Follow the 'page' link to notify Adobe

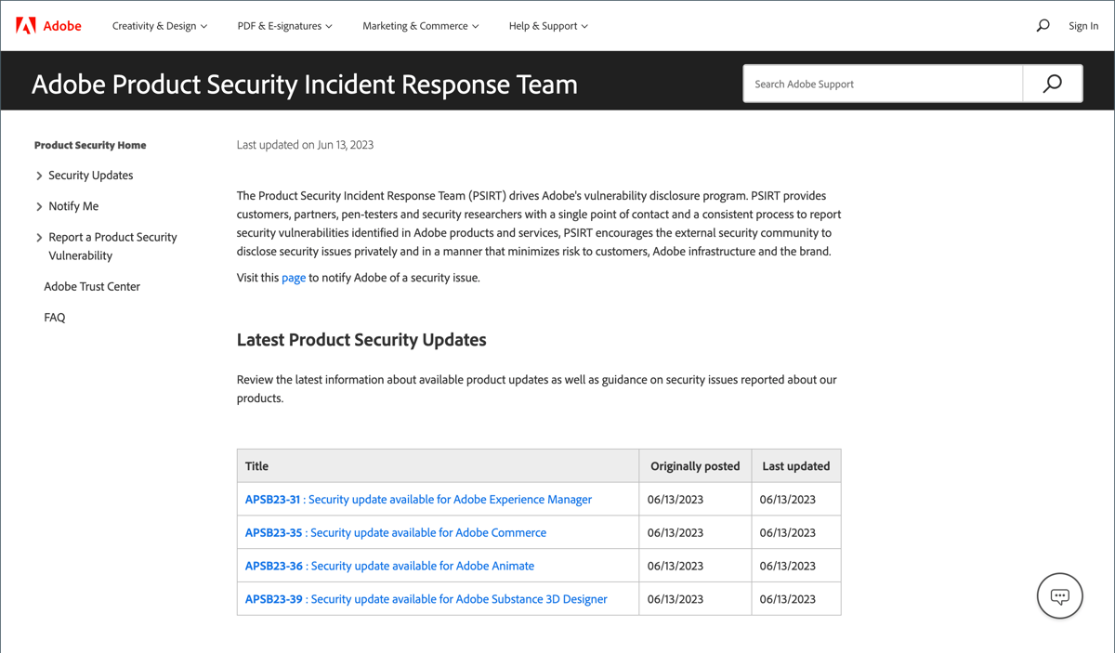pyautogui.click(x=294, y=278)
